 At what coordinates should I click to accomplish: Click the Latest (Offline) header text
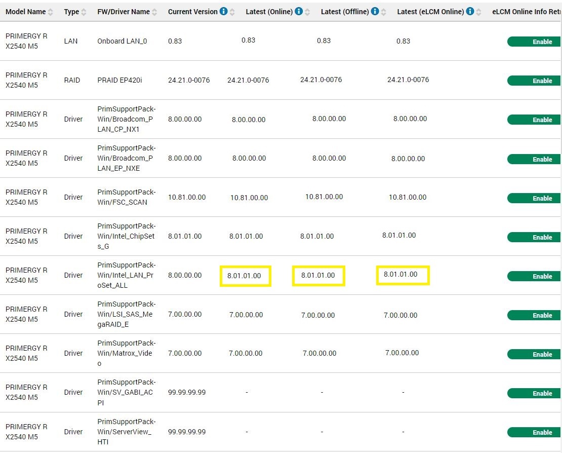[345, 12]
